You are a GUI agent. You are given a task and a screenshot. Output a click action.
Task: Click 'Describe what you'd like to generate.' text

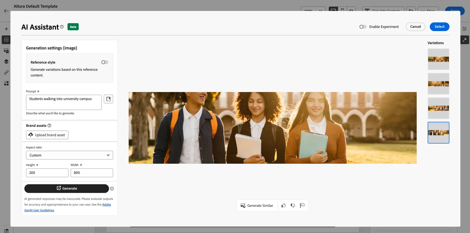50,113
